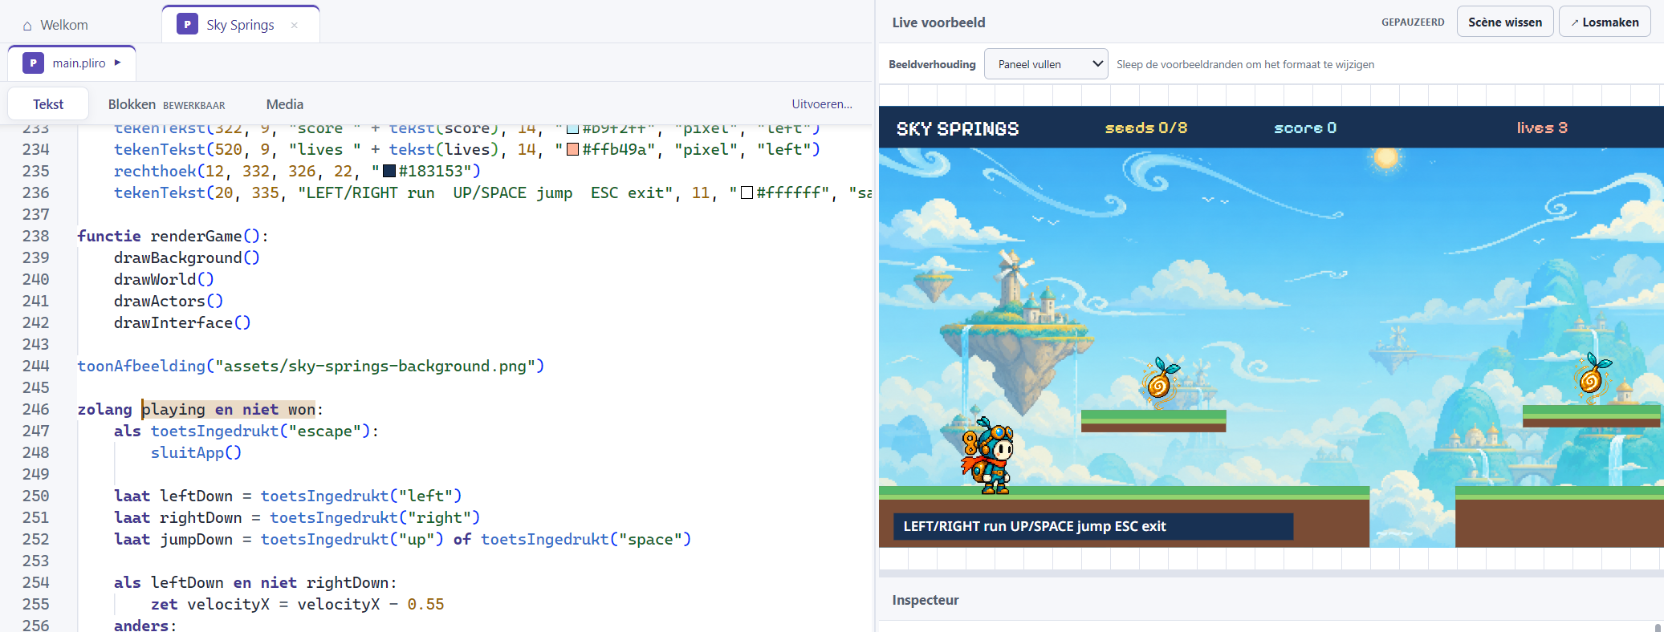Click the Uitvoeren... run button

tap(822, 104)
